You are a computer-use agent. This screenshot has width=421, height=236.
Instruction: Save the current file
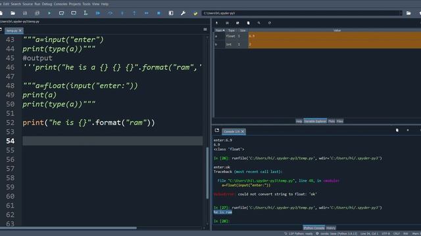pos(25,13)
